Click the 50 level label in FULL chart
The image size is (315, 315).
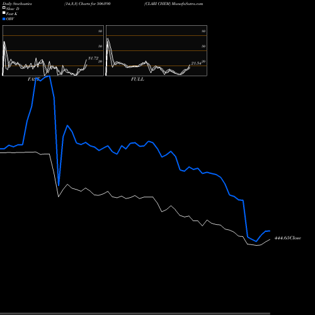[x=203, y=46]
